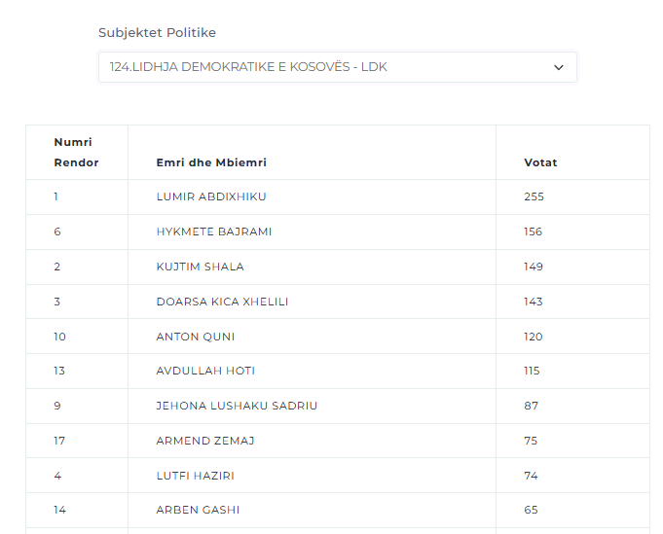Open the Subjektet Politike dropdown
Screen dimensions: 663x534
coord(338,67)
